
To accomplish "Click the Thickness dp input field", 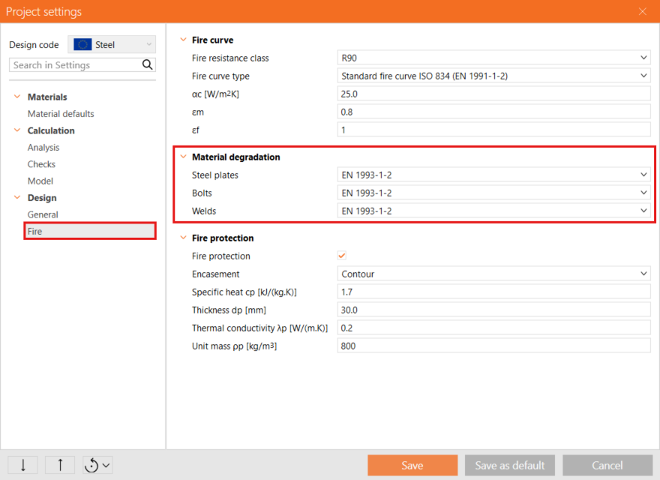I will coord(493,310).
